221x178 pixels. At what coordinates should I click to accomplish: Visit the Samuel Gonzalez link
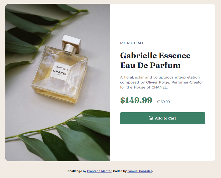[140, 171]
